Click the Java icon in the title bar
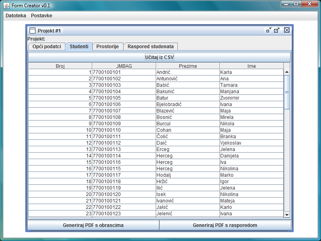 (x=6, y=5)
